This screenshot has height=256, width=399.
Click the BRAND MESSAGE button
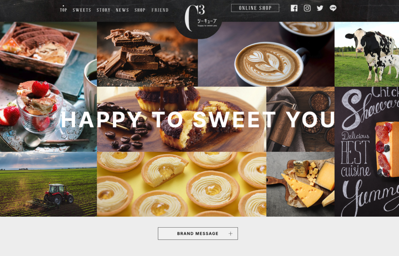[x=198, y=233]
